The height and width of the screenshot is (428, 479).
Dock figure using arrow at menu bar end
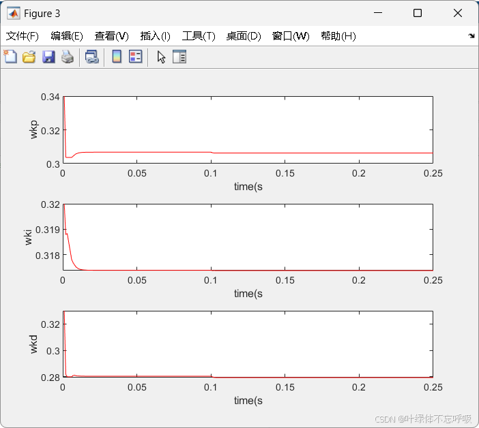click(471, 36)
